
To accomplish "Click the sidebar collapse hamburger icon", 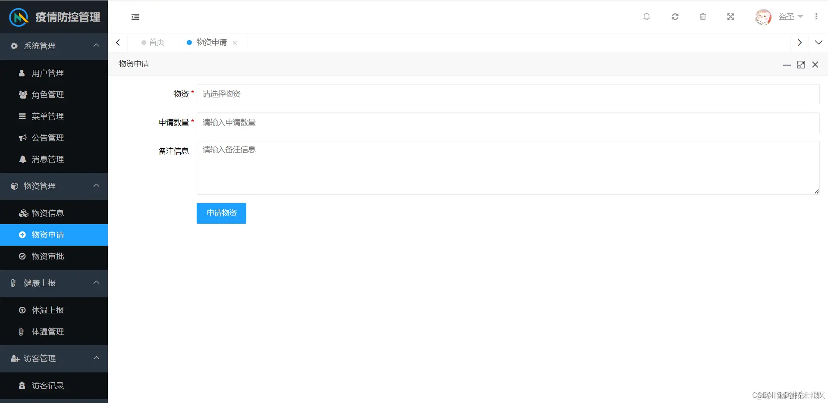I will (x=135, y=17).
